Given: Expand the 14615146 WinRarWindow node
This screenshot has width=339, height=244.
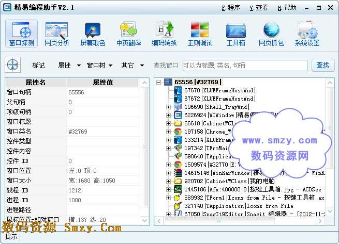Looking at the screenshot, I should tap(168, 173).
